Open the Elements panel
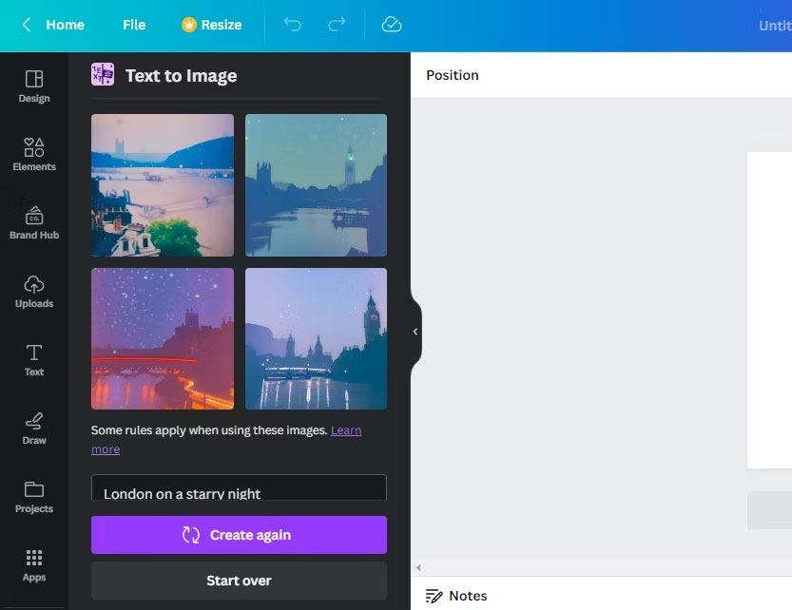Image resolution: width=792 pixels, height=610 pixels. tap(33, 153)
